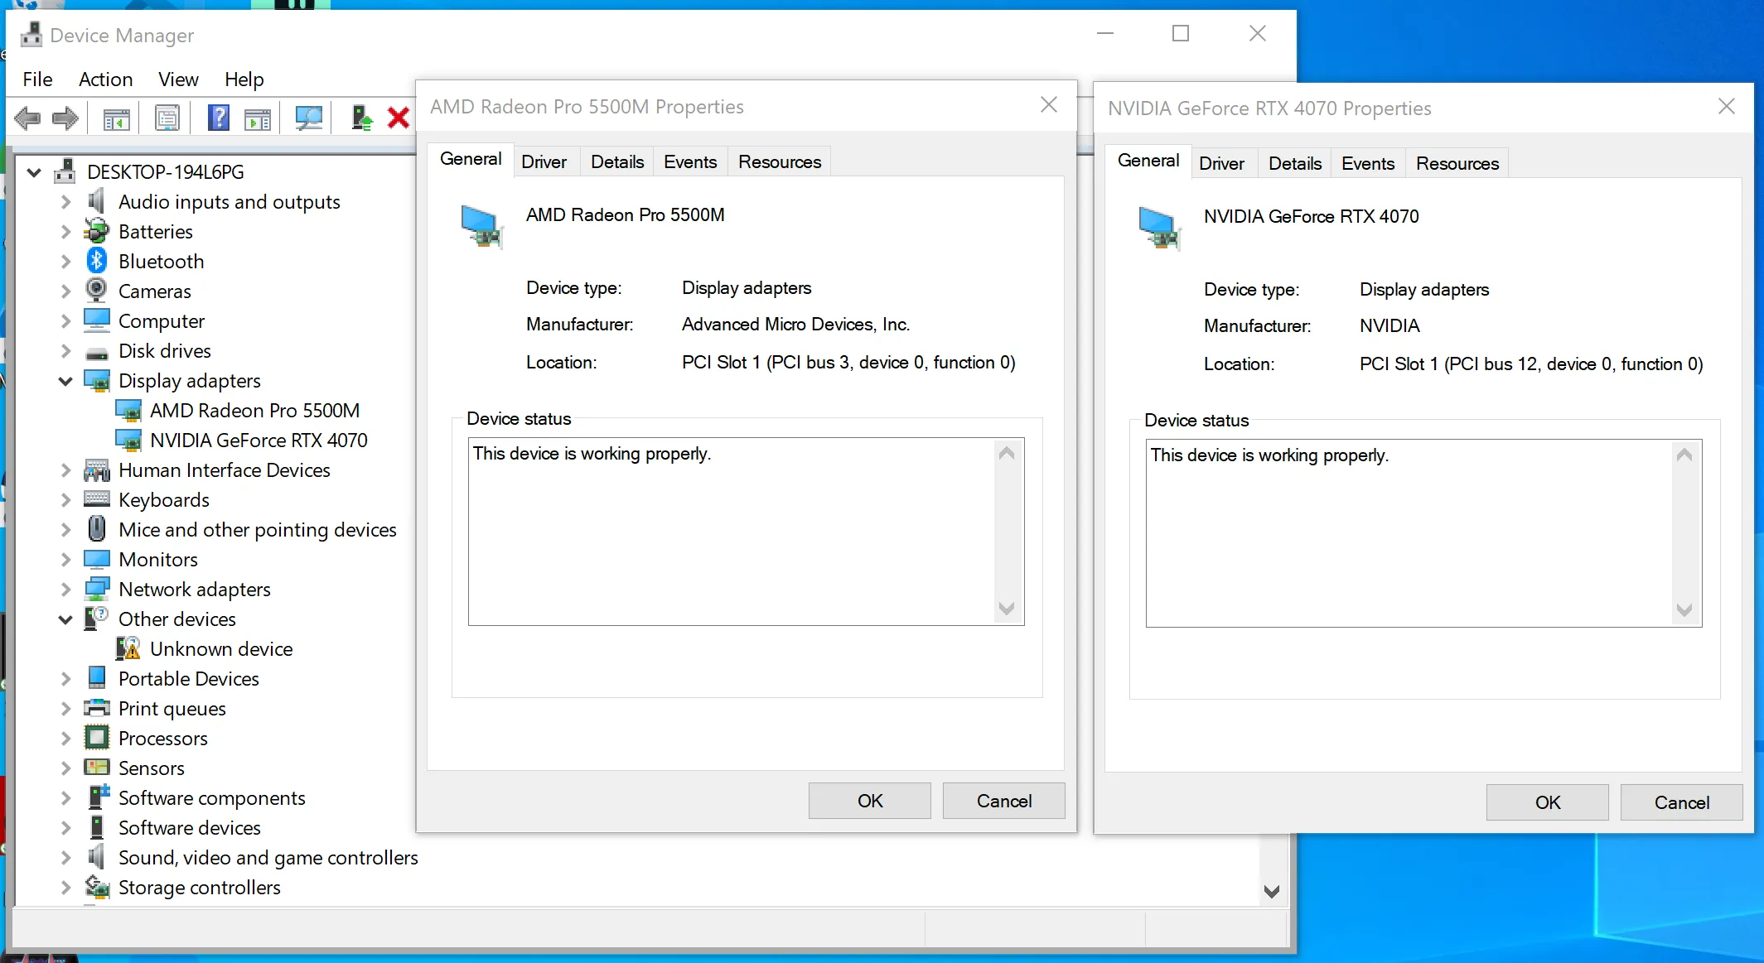1764x963 pixels.
Task: Click scroll down arrow in AMD device status box
Action: tap(1007, 609)
